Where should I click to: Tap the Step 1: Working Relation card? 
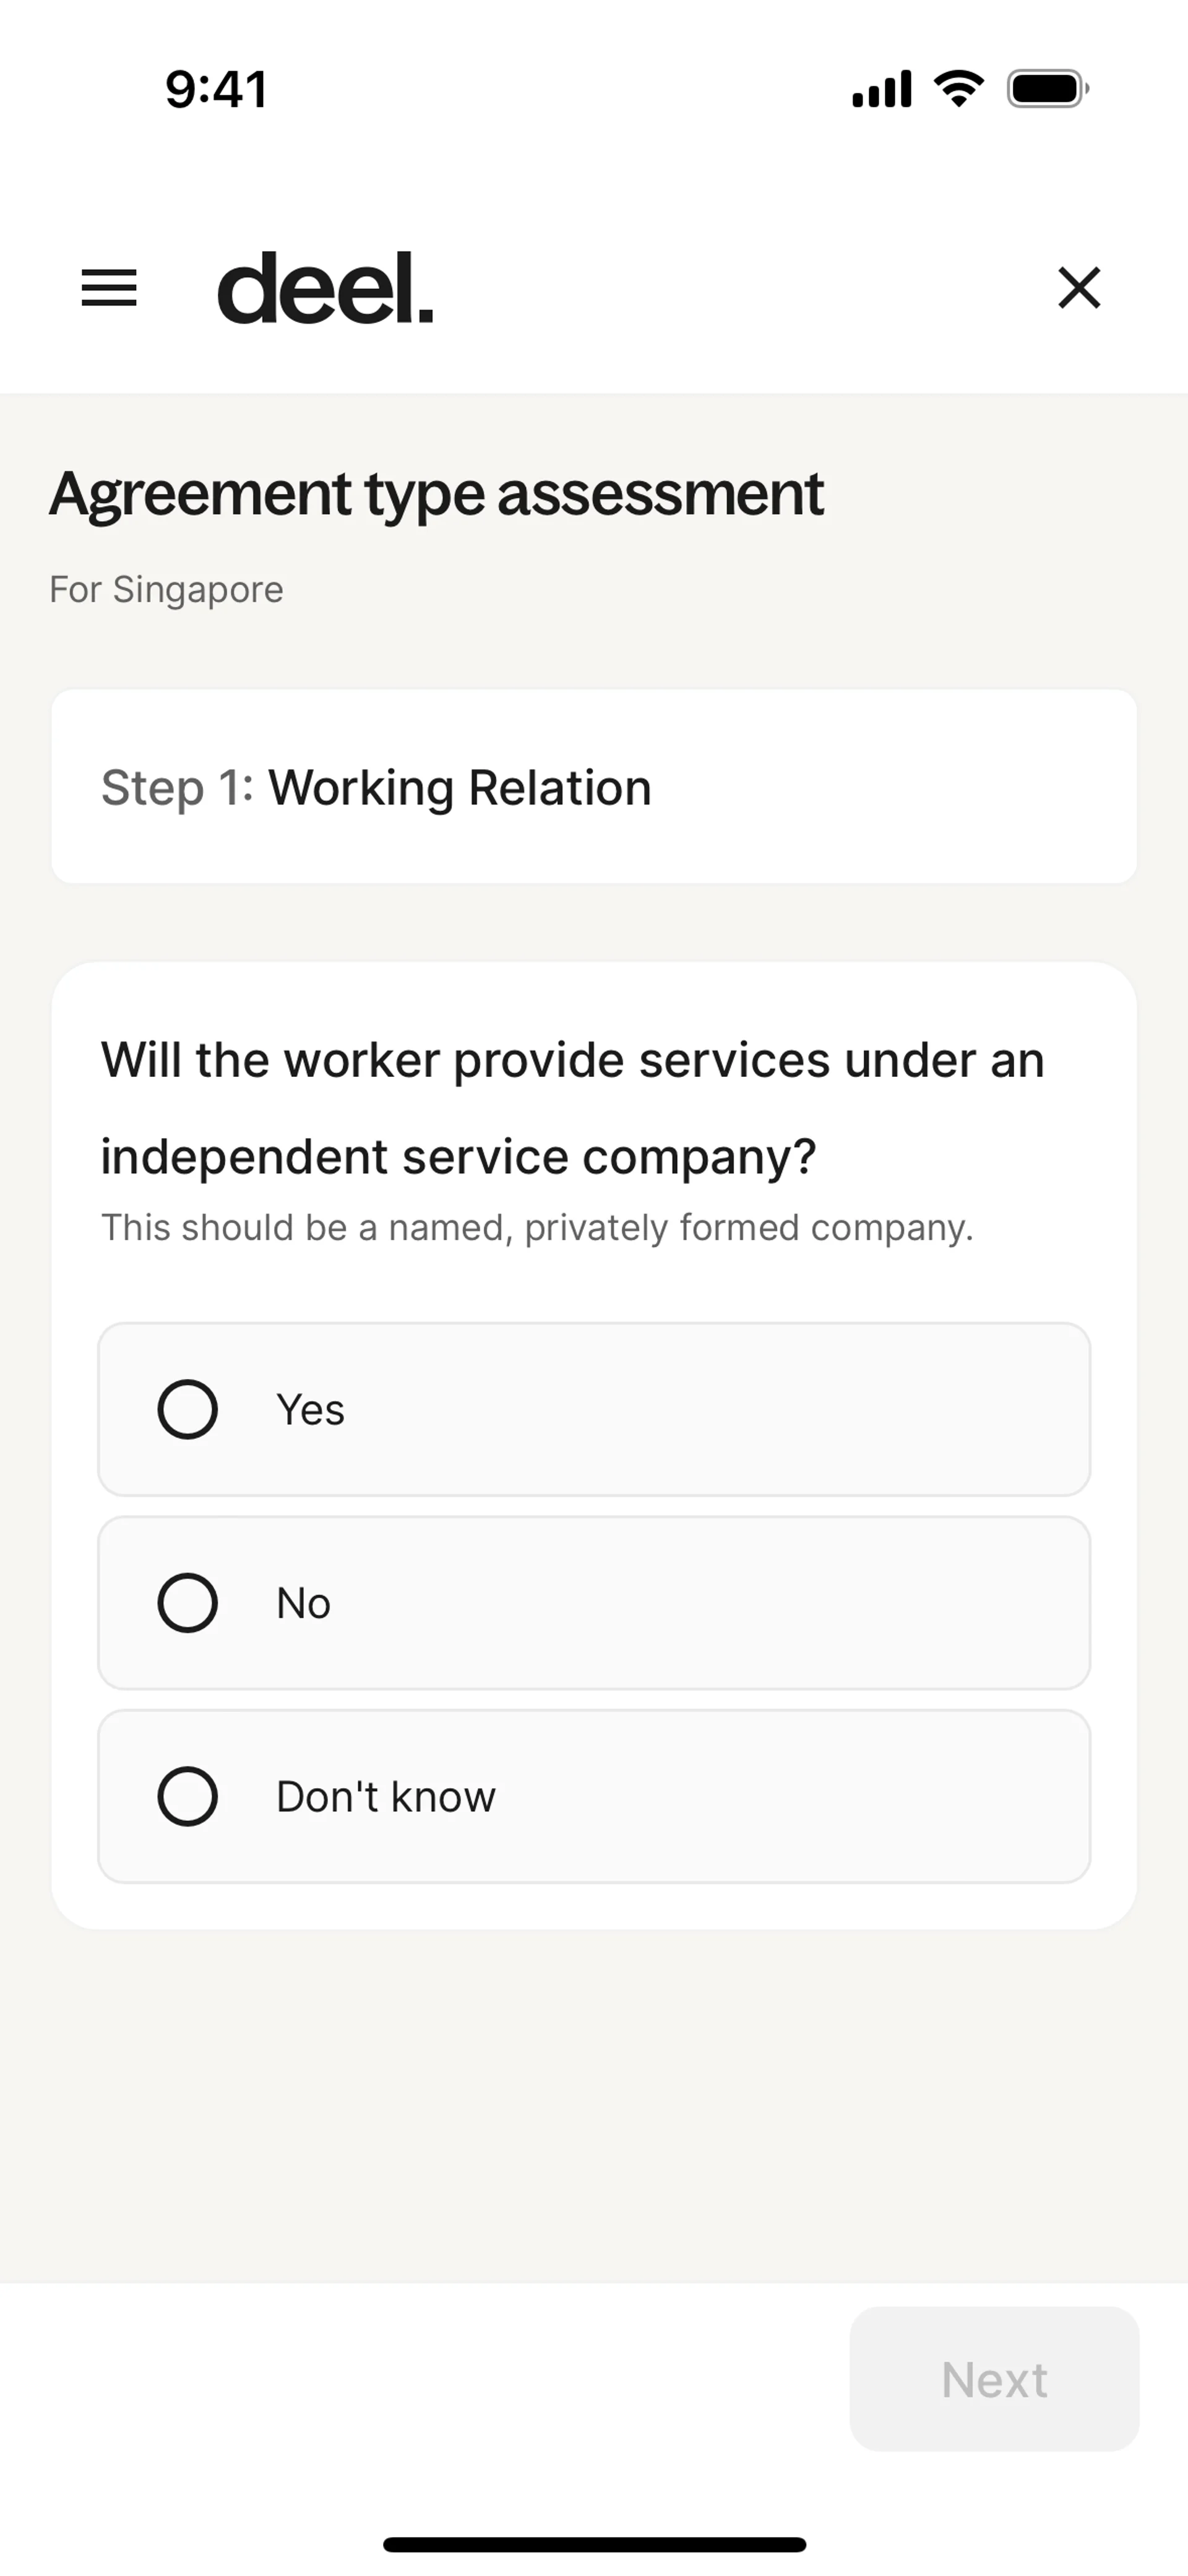pyautogui.click(x=594, y=787)
